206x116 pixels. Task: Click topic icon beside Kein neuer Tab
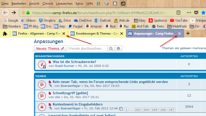click(42, 84)
